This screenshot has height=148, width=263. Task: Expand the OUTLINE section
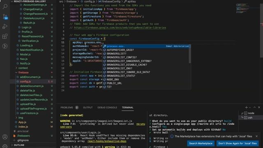pyautogui.click(x=19, y=145)
